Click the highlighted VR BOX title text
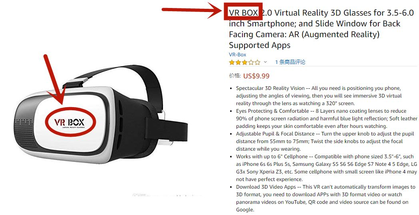The image size is (419, 215). coord(243,12)
